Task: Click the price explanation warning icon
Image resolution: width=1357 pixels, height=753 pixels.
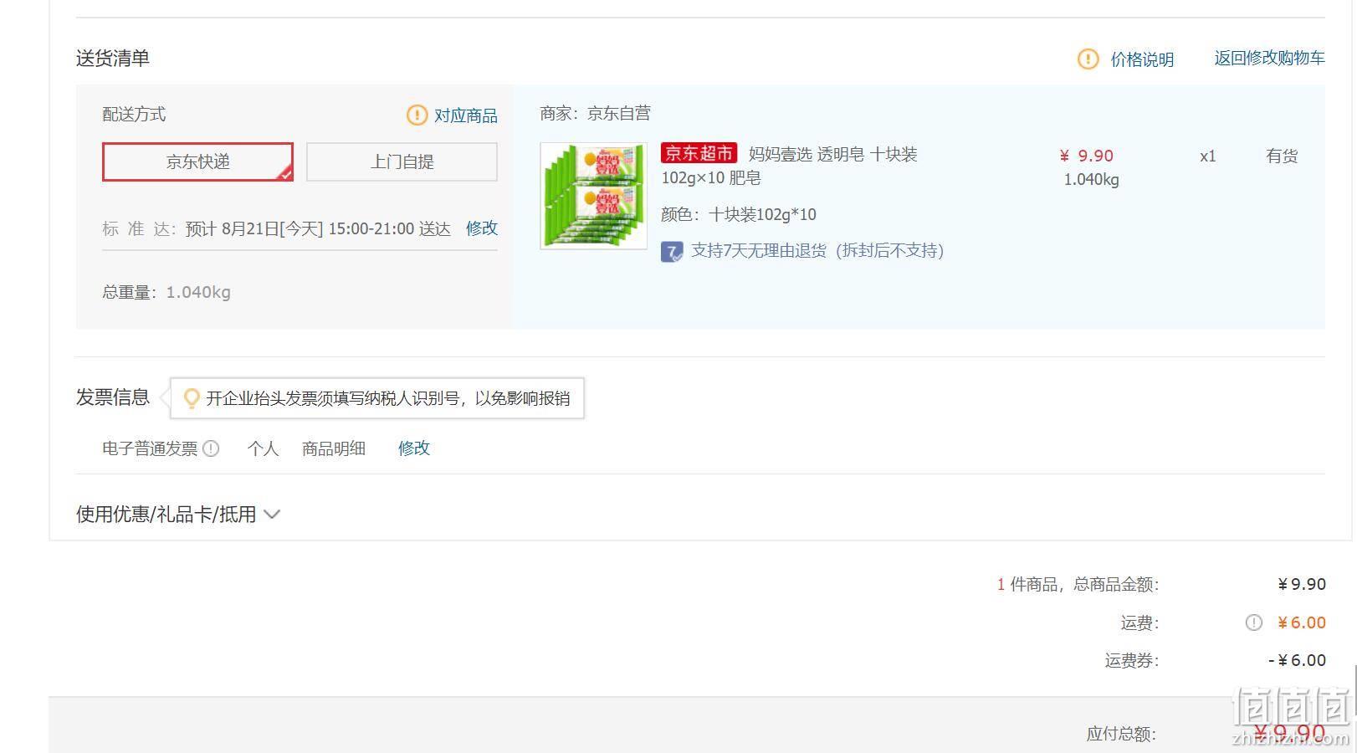Action: pos(1088,59)
